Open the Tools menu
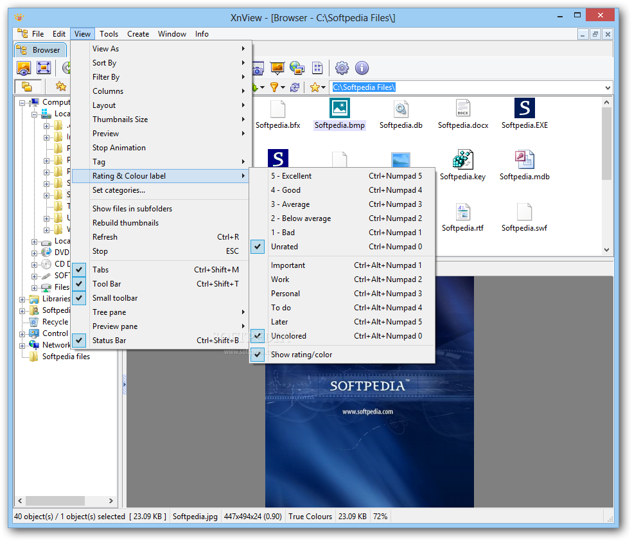The image size is (632, 541). tap(109, 34)
